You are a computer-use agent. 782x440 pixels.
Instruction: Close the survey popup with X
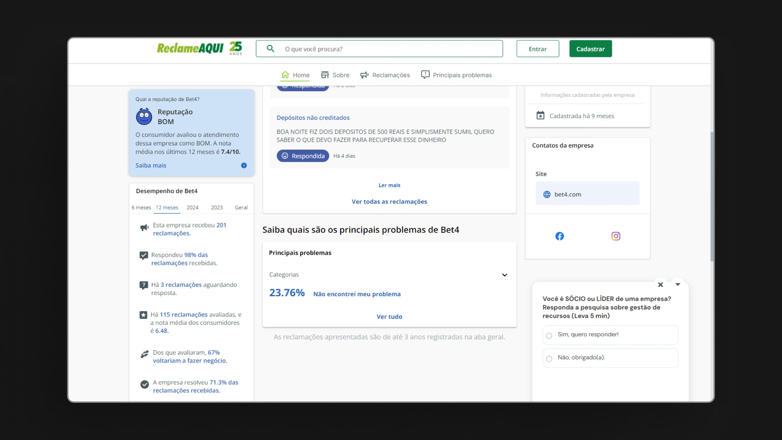click(661, 285)
